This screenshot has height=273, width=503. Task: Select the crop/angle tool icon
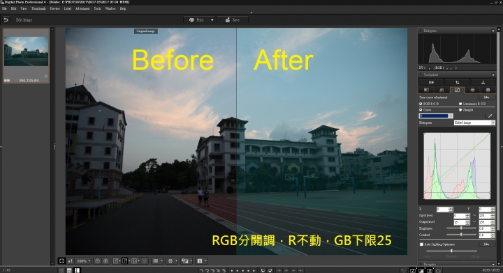coord(457,82)
